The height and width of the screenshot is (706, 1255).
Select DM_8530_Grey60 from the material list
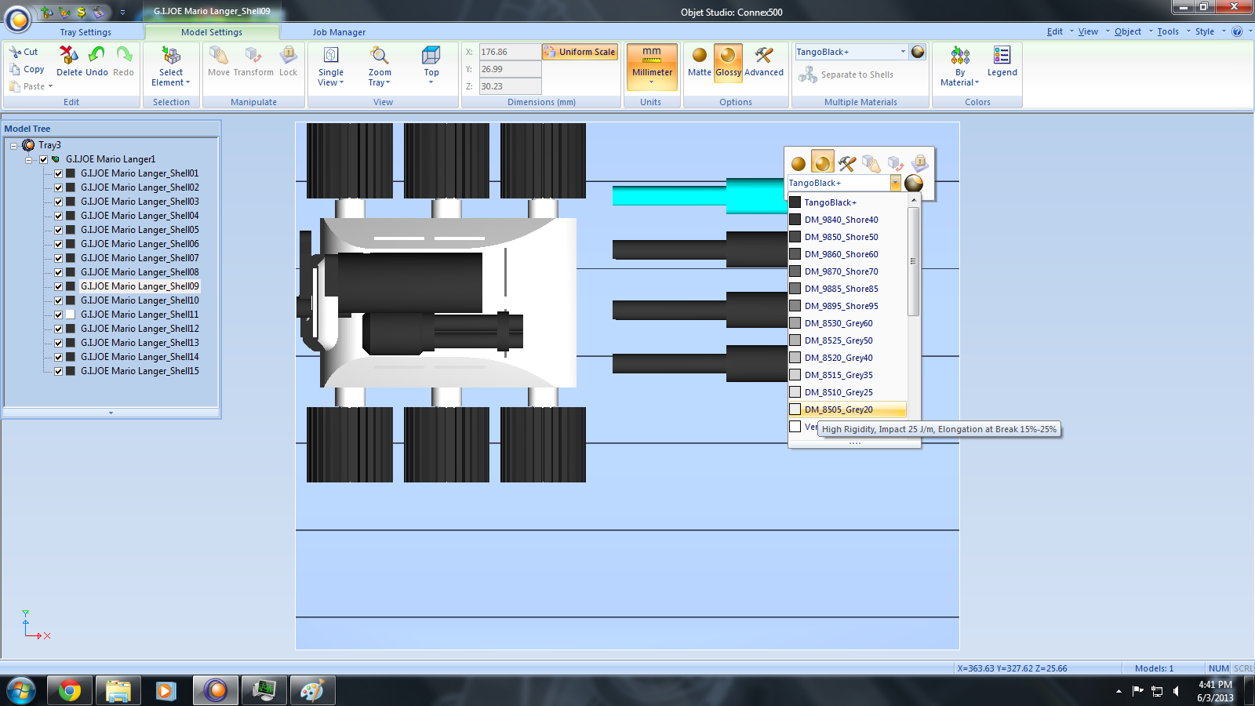click(847, 323)
